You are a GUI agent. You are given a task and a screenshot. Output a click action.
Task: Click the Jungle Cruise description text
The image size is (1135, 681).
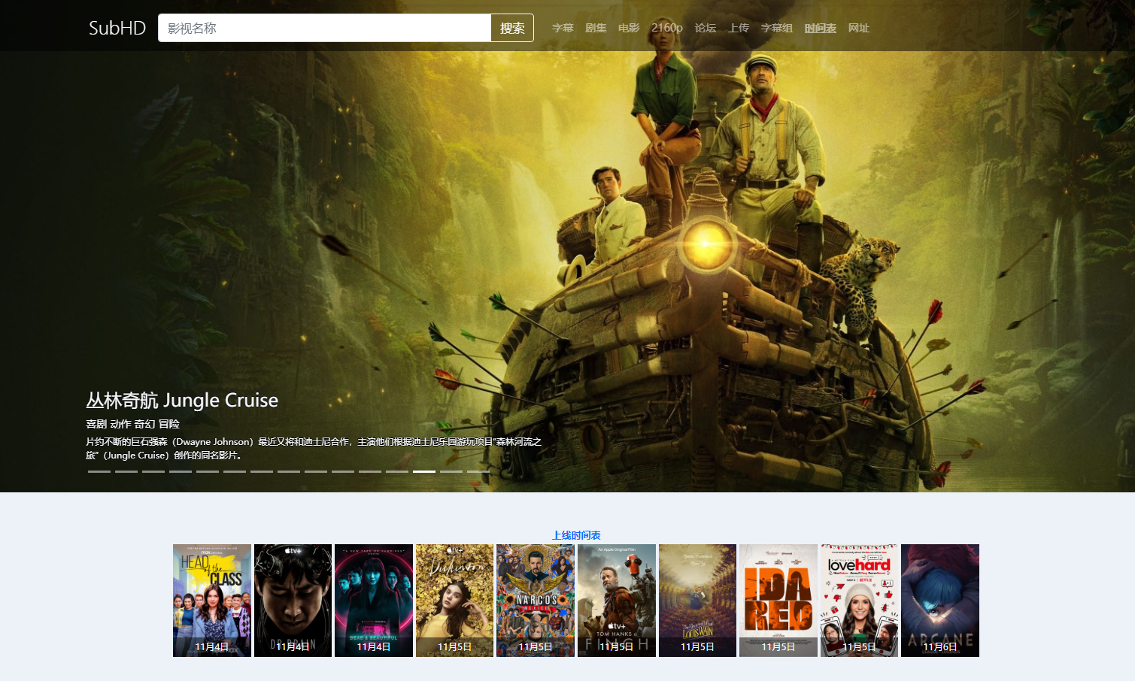coord(314,448)
